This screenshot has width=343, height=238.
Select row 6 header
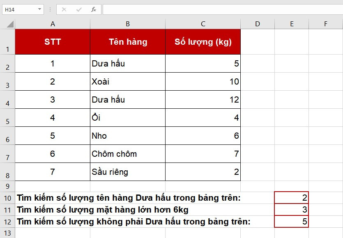(7, 135)
